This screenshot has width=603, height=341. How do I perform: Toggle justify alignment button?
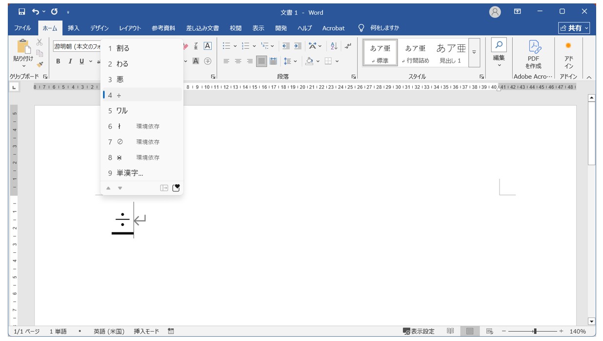pyautogui.click(x=261, y=61)
